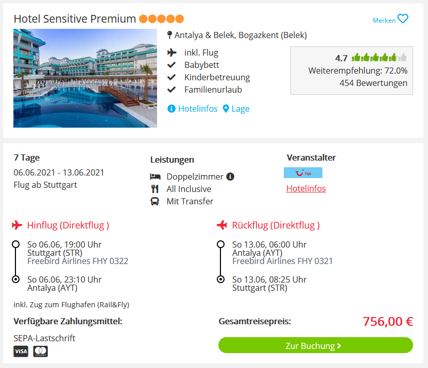Click the bus icon next to Mit Transfer
Screen dimensions: 428x368
(x=155, y=201)
